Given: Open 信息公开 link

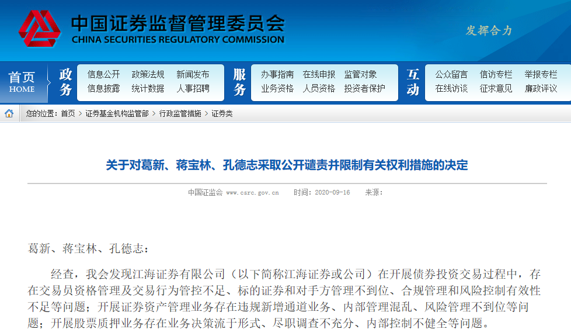Looking at the screenshot, I should tap(103, 75).
